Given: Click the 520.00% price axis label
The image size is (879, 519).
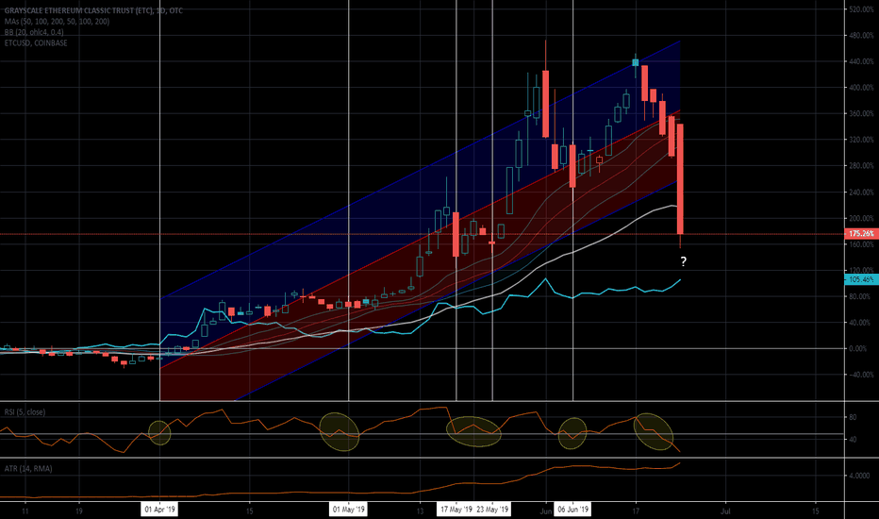Looking at the screenshot, I should [x=862, y=9].
